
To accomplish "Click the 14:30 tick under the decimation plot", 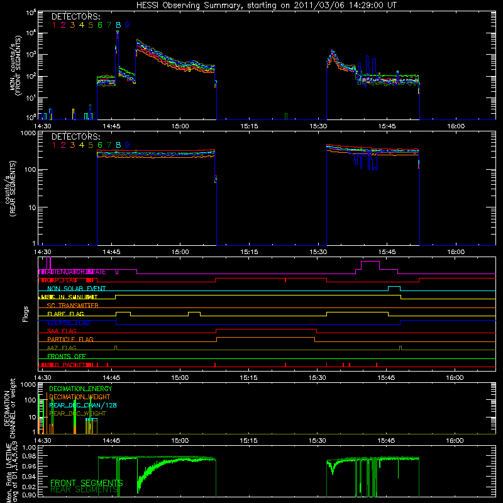I will coord(42,440).
